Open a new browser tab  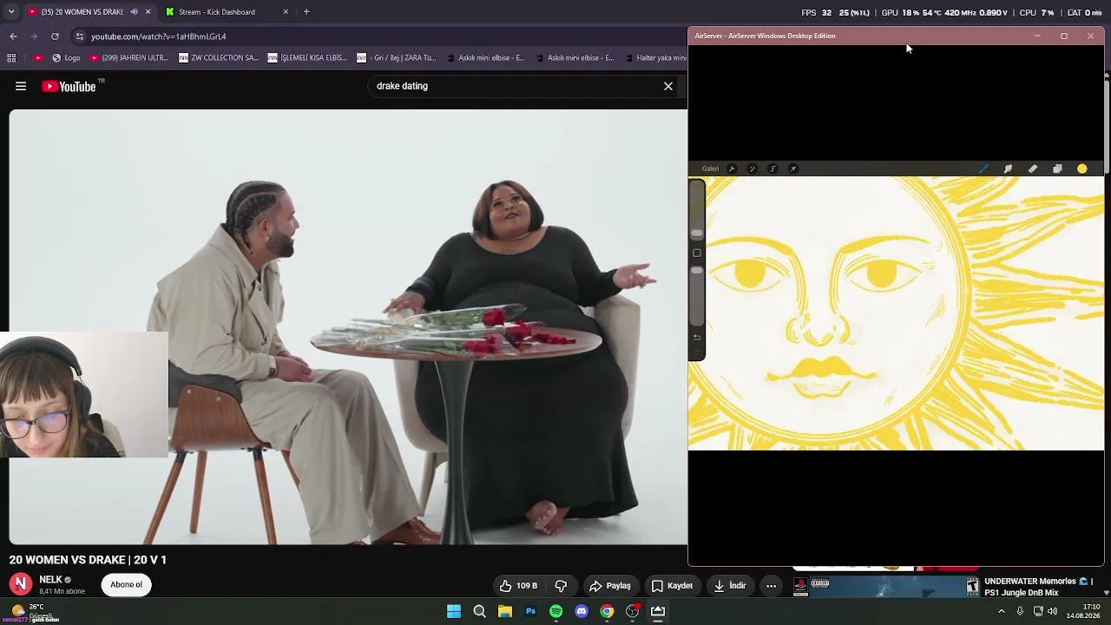pos(306,12)
